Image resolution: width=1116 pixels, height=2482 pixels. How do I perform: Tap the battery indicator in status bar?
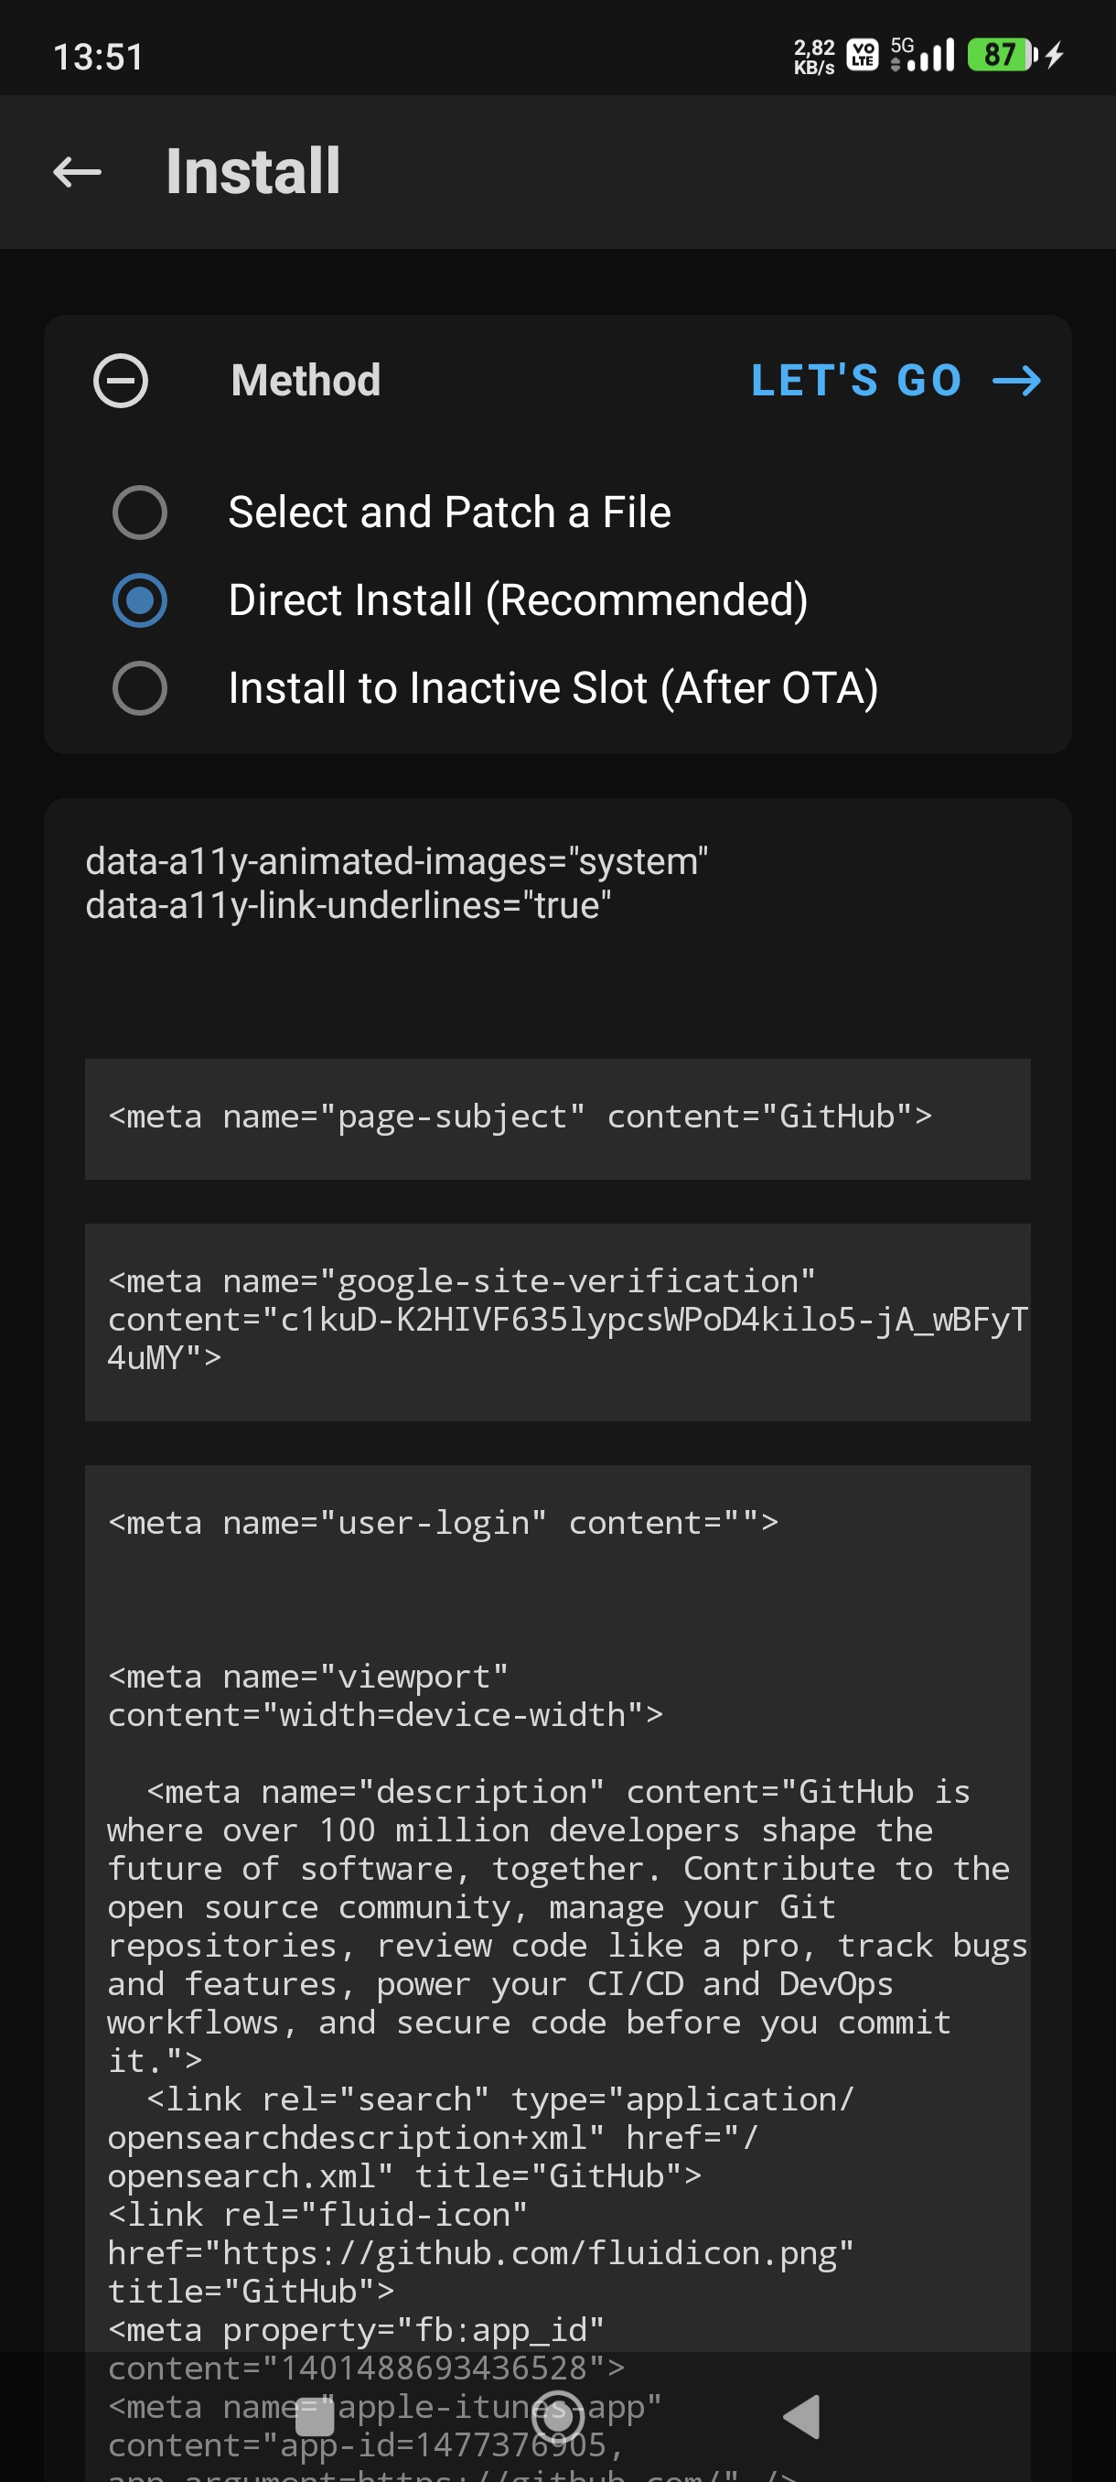pyautogui.click(x=1003, y=55)
